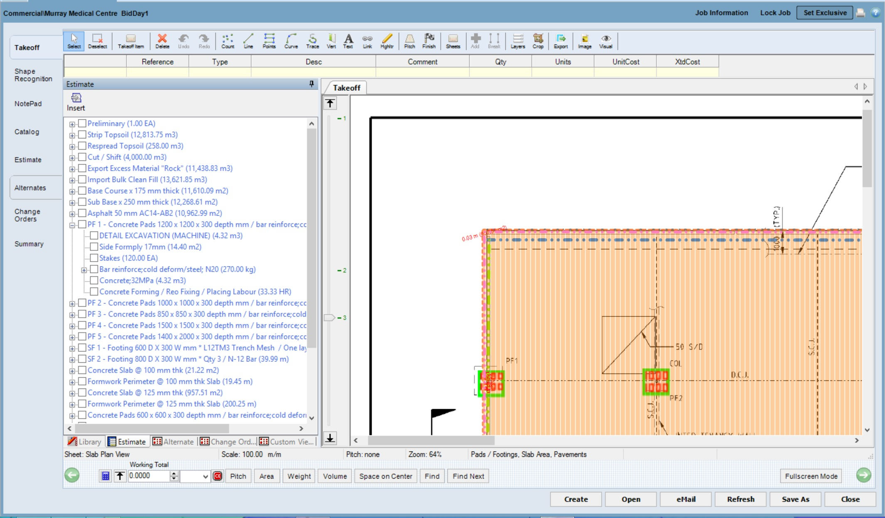The width and height of the screenshot is (885, 518).
Task: Expand the Bar reinforce N20 tree node
Action: [84, 270]
